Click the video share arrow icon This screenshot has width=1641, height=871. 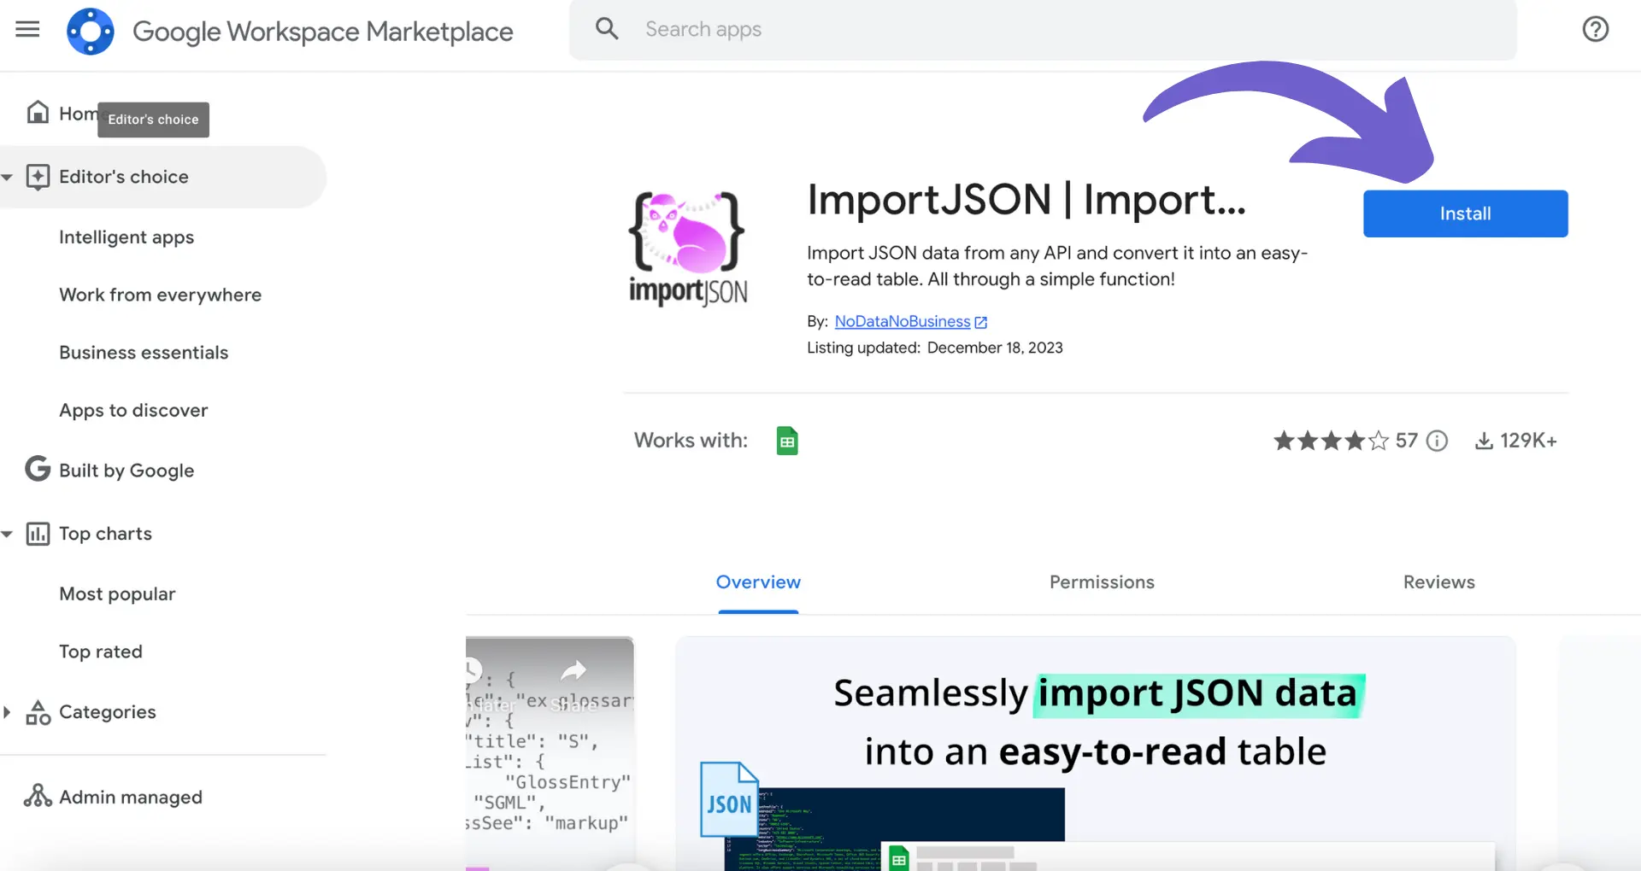[x=573, y=670]
